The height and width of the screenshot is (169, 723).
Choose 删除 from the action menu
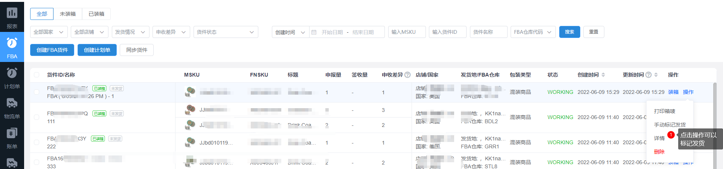pos(659,152)
